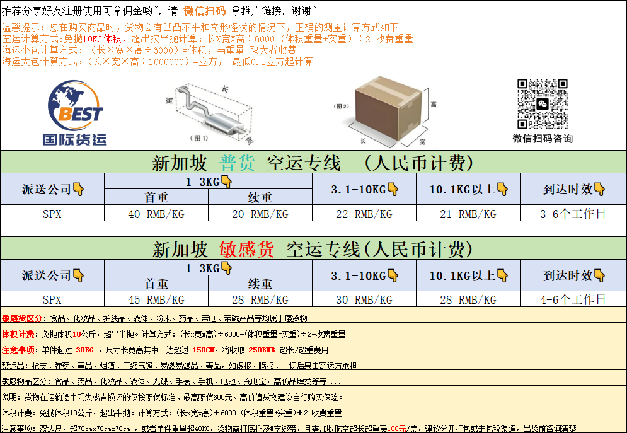This screenshot has width=627, height=433.
Task: Click hand icon beside 到达时效 in 普货 table
Action: point(599,189)
